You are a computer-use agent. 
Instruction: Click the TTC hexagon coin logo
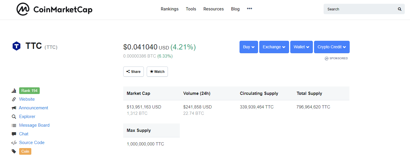tap(17, 46)
